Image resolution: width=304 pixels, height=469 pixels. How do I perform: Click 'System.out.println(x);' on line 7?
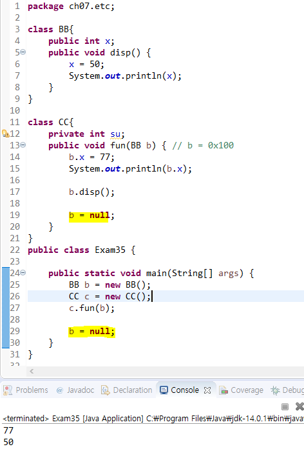[125, 76]
